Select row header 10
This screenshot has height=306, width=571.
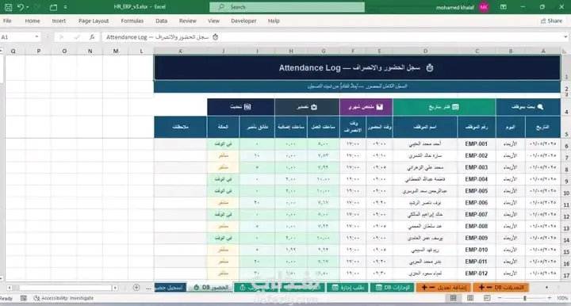pos(566,193)
